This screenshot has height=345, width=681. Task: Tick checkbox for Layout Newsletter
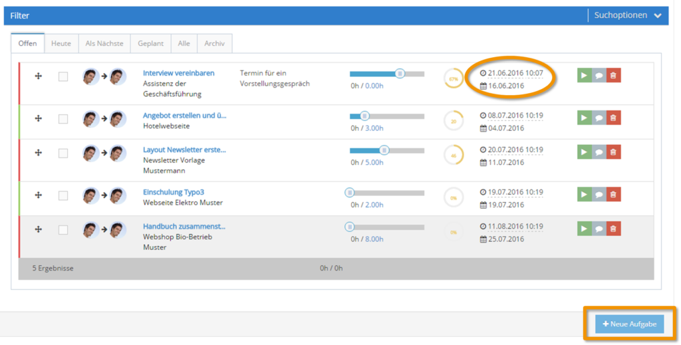[63, 153]
